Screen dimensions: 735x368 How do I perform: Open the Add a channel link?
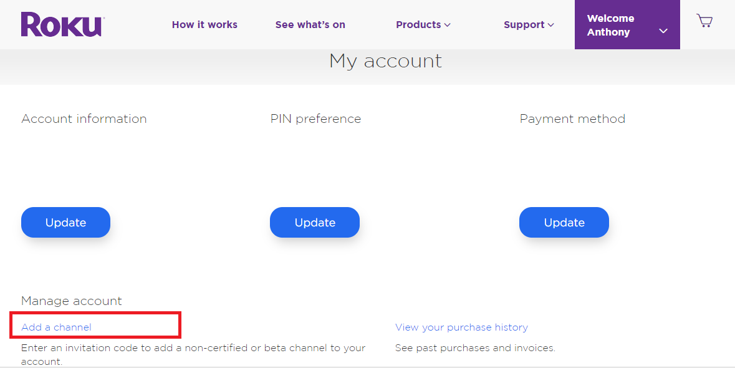click(x=56, y=327)
